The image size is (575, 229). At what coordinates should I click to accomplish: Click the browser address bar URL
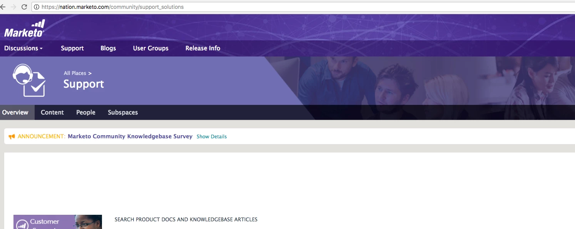click(x=112, y=7)
